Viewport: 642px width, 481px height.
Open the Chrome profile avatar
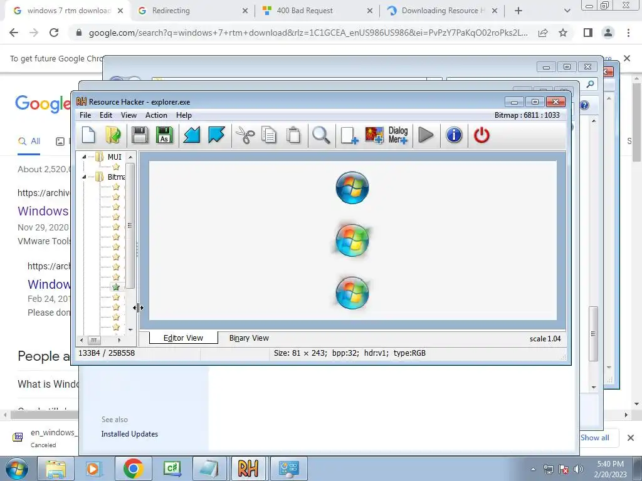pos(608,33)
